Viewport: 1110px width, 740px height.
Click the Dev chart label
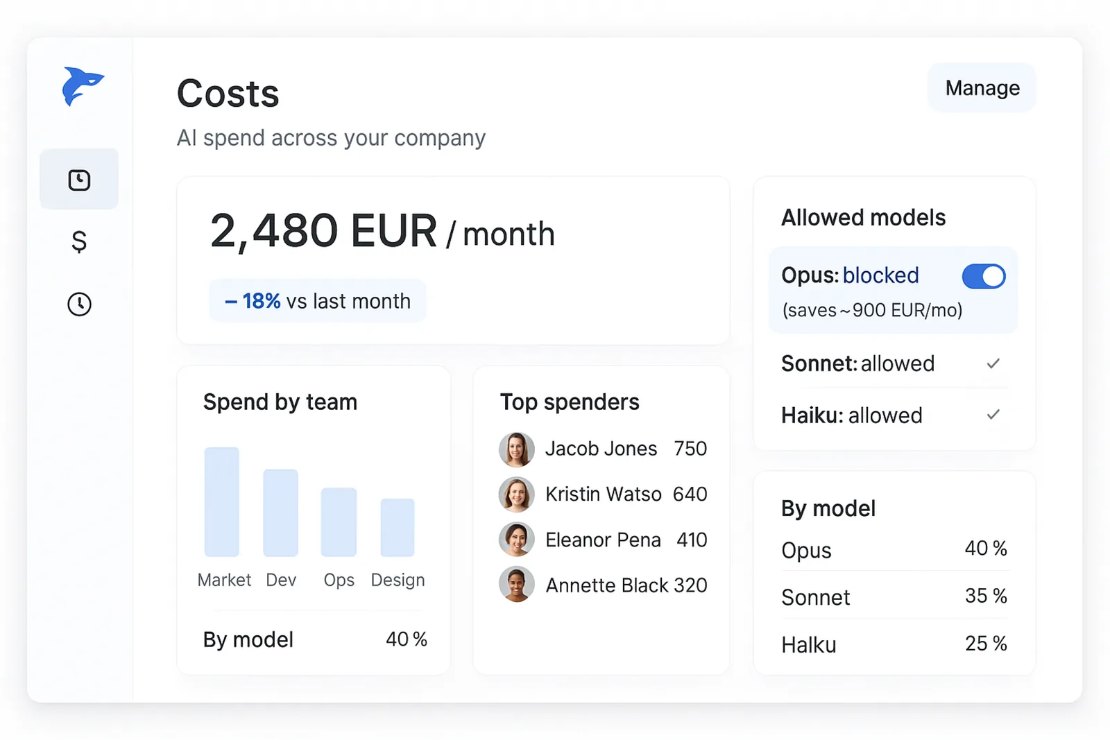pos(281,580)
